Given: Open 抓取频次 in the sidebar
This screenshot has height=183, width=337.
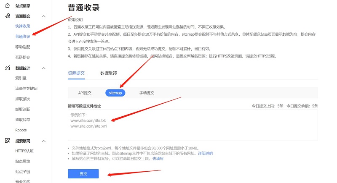Looking at the screenshot, I should 23,99.
